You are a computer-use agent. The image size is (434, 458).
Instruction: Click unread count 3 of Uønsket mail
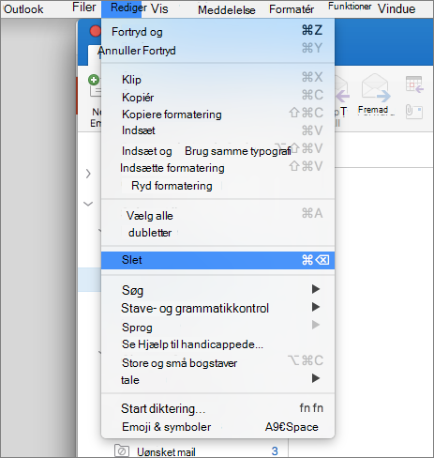point(275,451)
